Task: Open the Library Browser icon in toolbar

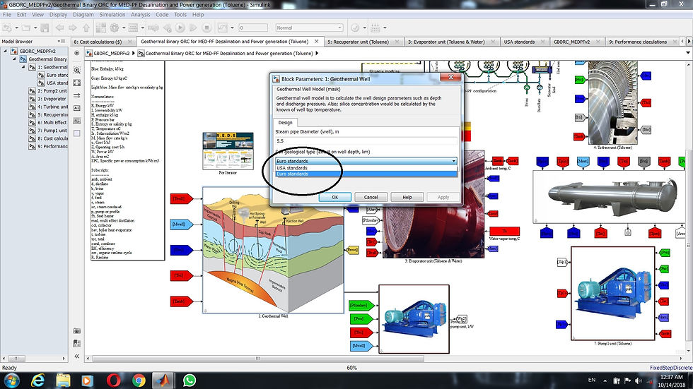Action: click(x=100, y=28)
